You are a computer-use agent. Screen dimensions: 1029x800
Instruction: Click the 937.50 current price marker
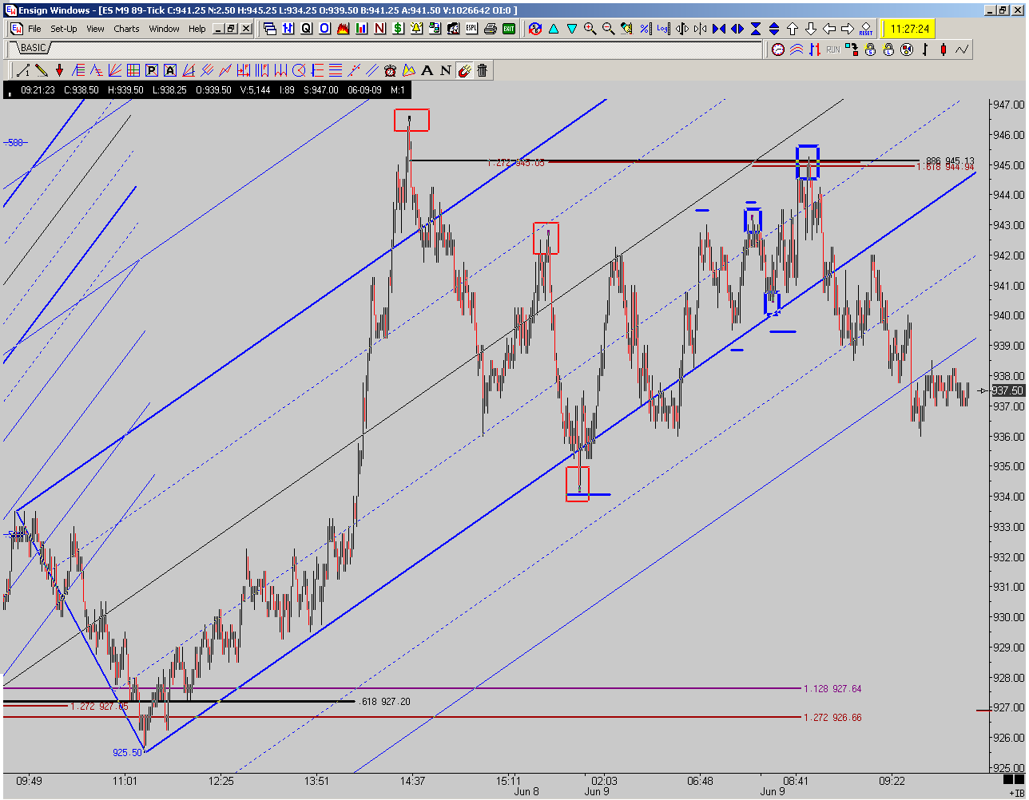point(1007,390)
